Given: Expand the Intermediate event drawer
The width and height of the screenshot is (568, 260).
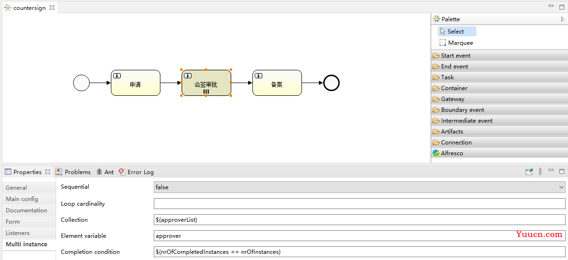Looking at the screenshot, I should [x=499, y=120].
